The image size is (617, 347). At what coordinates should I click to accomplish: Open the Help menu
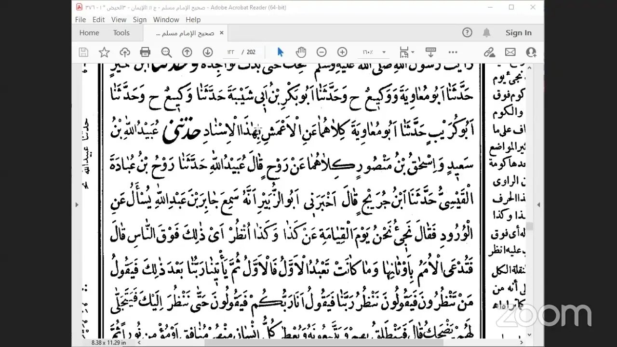click(193, 20)
